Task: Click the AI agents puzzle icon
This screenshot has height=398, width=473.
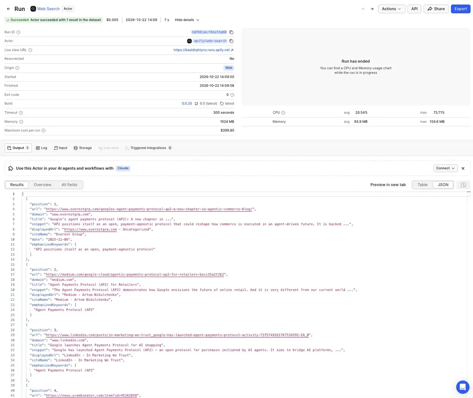Action: [11, 168]
